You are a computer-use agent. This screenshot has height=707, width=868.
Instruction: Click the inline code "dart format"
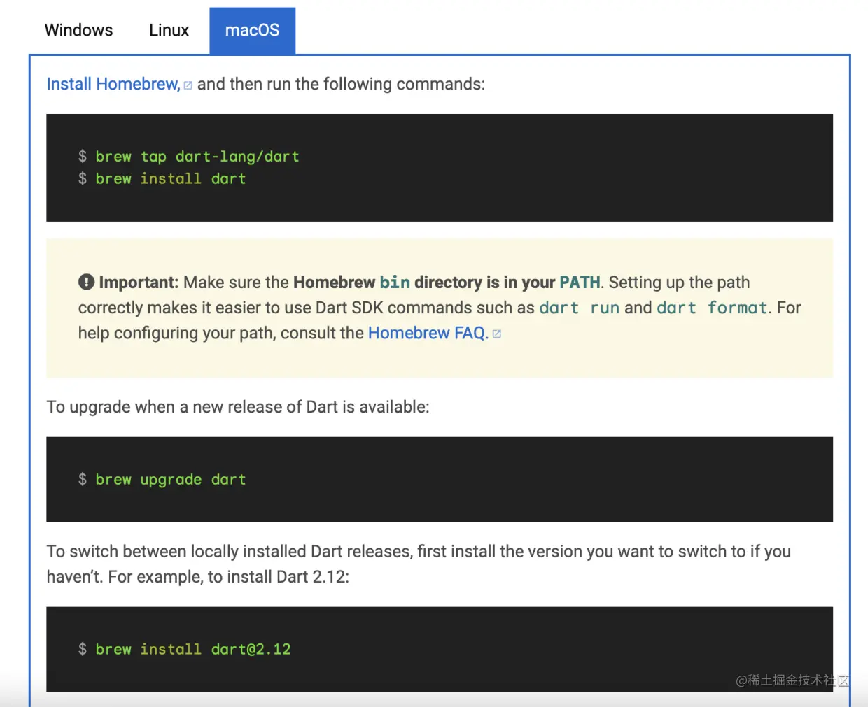tap(712, 308)
